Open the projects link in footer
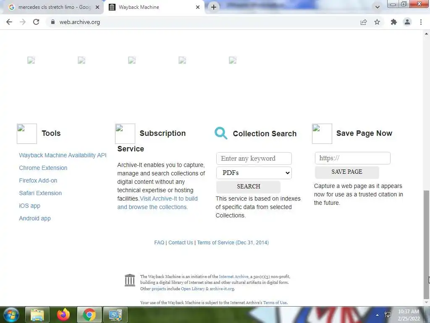Image resolution: width=430 pixels, height=323 pixels. [x=159, y=289]
